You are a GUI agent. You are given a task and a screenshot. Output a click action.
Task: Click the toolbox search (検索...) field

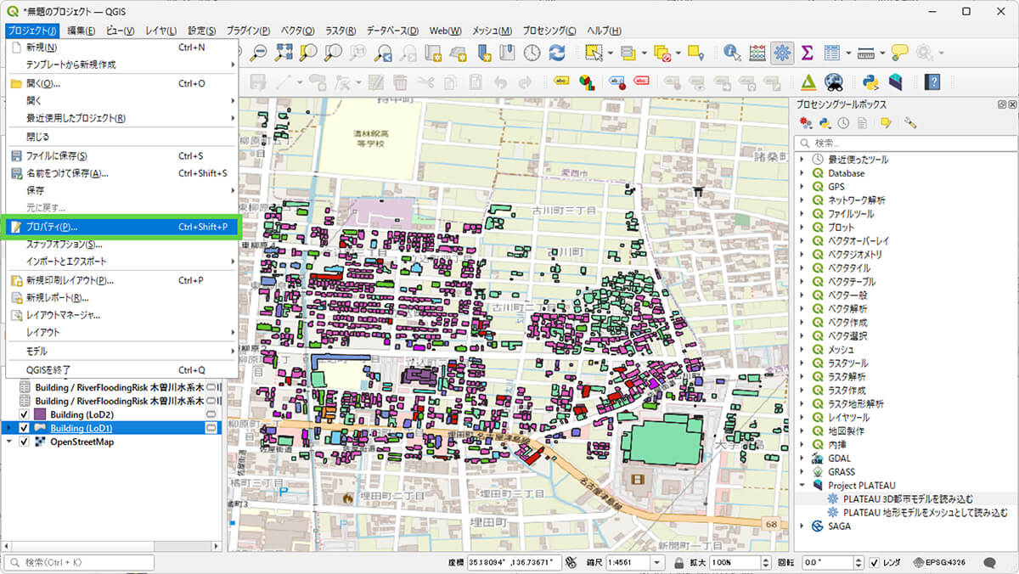coord(904,143)
